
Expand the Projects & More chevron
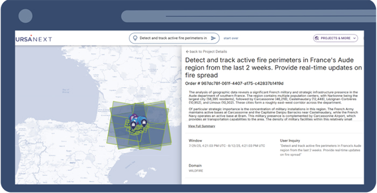(354, 38)
